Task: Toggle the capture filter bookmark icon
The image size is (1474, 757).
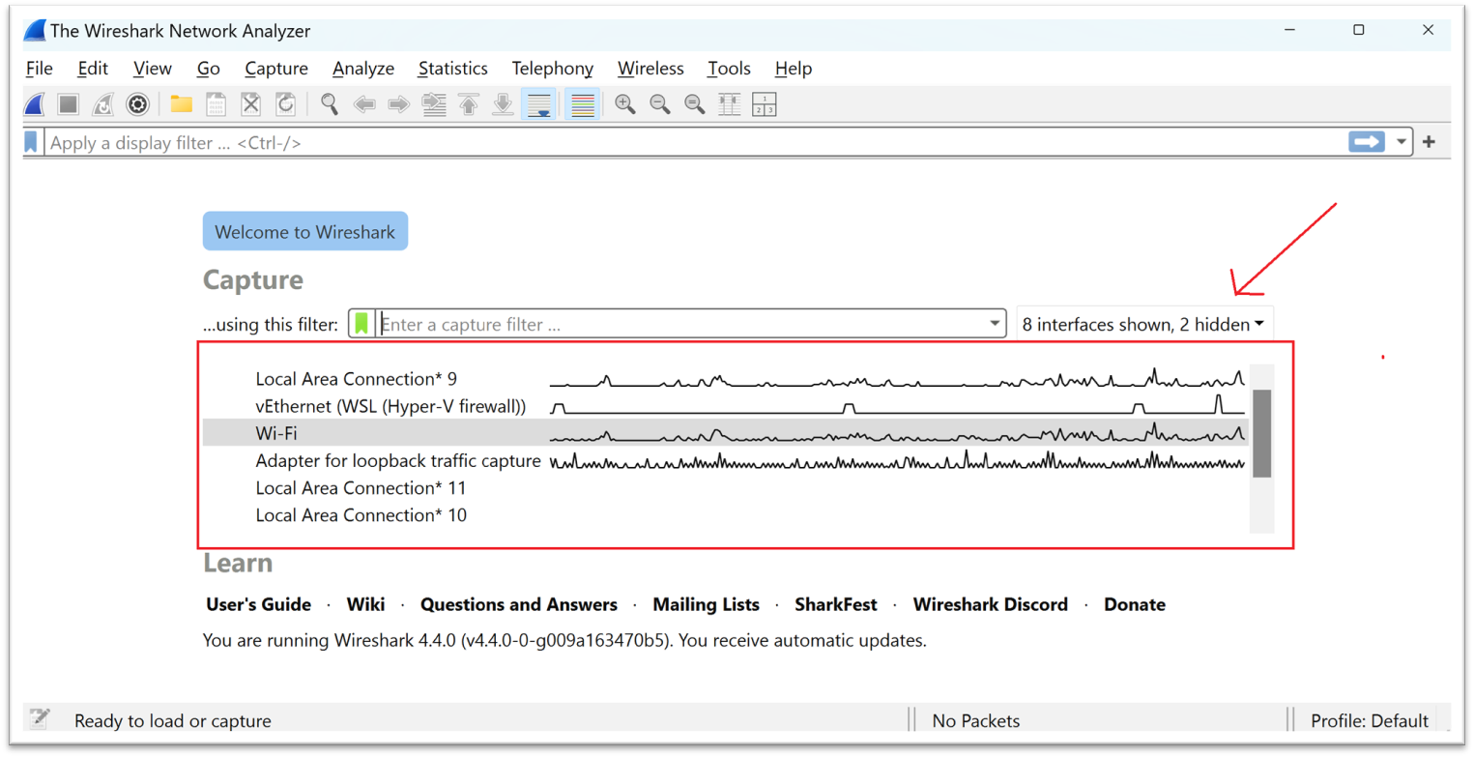Action: 361,323
